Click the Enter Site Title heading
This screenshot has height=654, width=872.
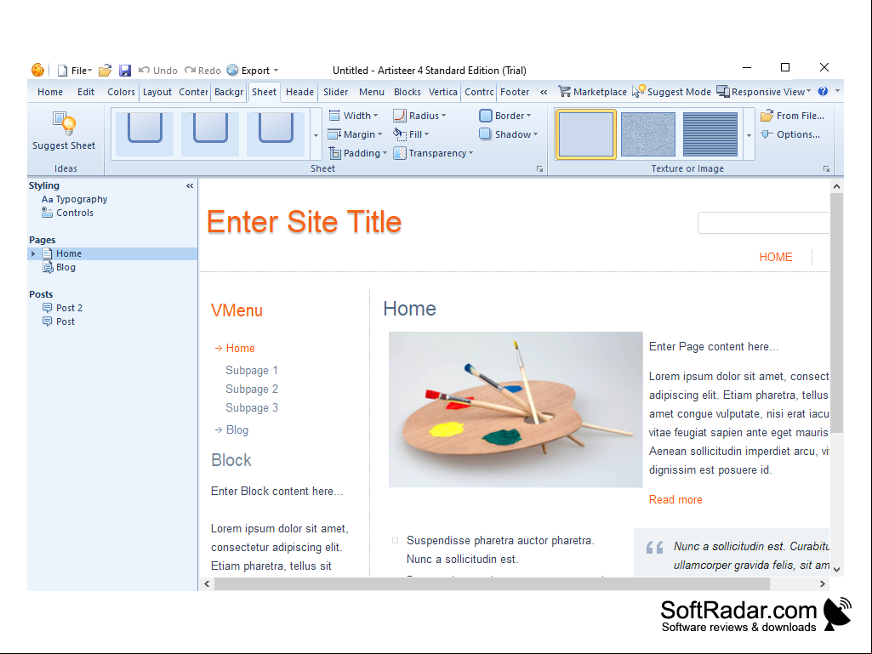[304, 222]
